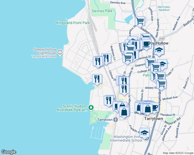Click the restaurant marker beside Cottage Pl
The width and height of the screenshot is (194, 155).
pos(124,89)
